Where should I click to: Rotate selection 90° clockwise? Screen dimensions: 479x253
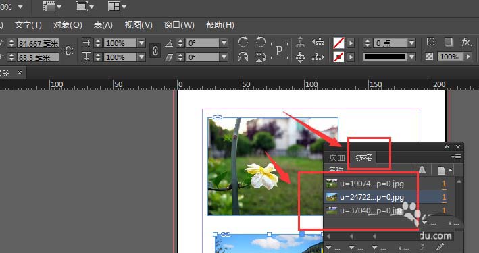click(243, 42)
